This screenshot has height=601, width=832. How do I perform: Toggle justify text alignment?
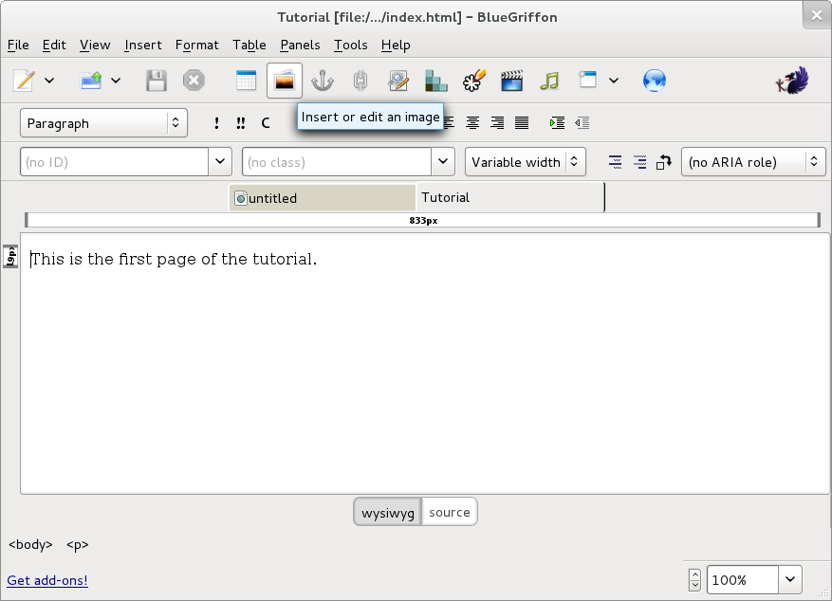click(x=522, y=123)
